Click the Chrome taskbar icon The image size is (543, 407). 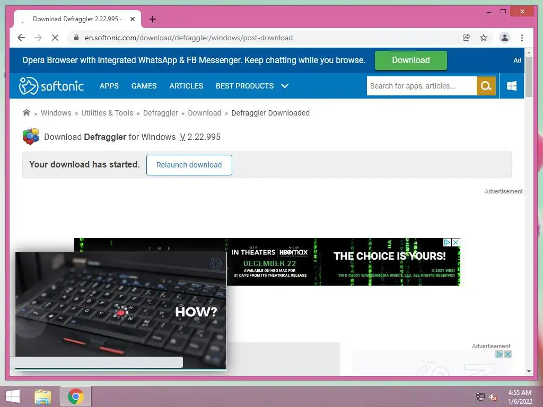coord(75,396)
